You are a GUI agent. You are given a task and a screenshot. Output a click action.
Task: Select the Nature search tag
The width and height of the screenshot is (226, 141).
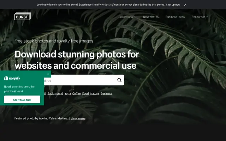(95, 93)
